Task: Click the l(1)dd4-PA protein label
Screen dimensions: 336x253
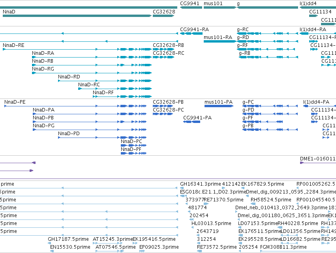Action: (x=316, y=102)
